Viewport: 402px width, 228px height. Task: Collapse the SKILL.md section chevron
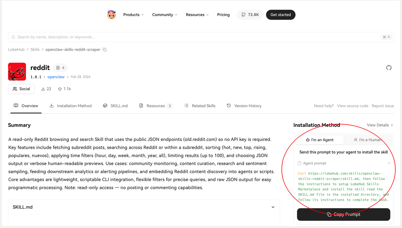click(x=273, y=207)
